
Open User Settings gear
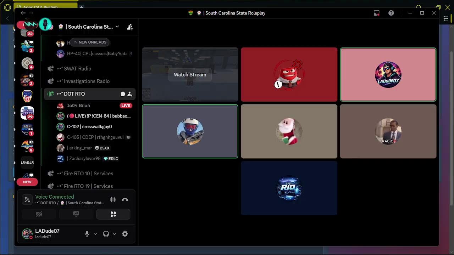point(125,234)
